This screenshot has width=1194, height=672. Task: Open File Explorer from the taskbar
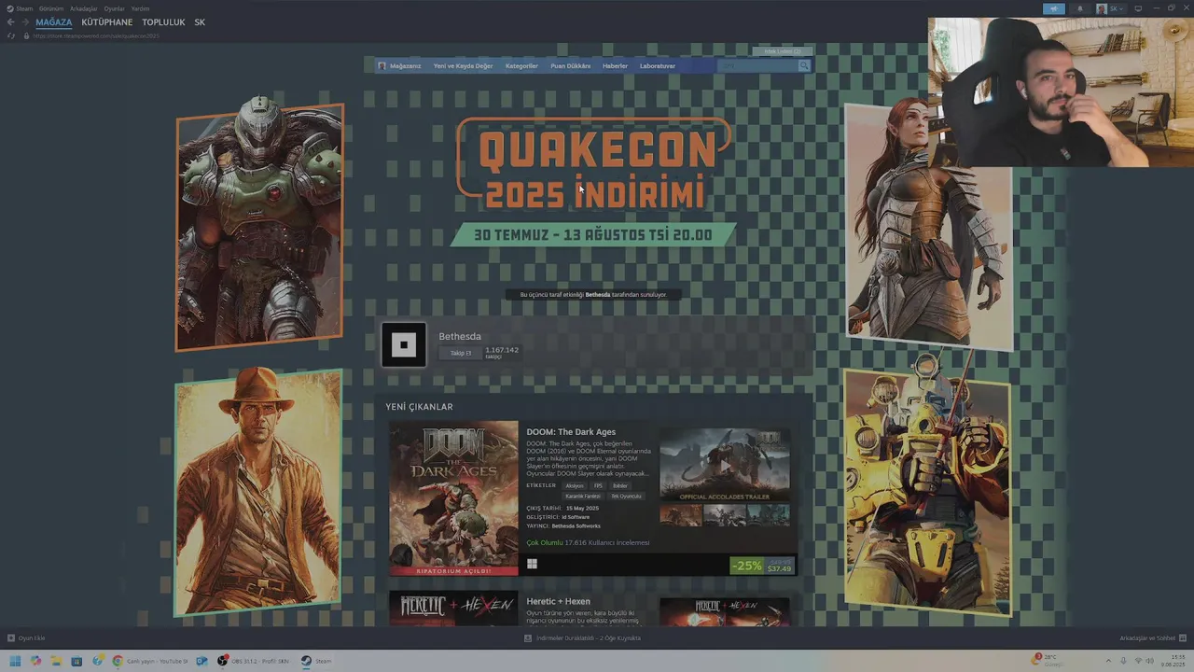click(x=56, y=661)
